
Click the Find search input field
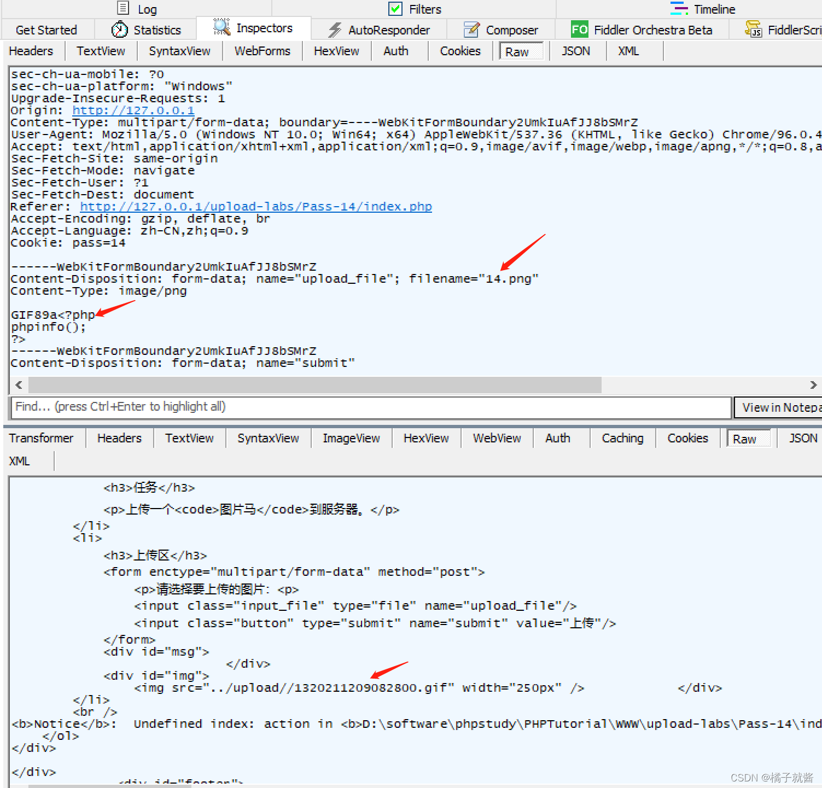(x=371, y=407)
